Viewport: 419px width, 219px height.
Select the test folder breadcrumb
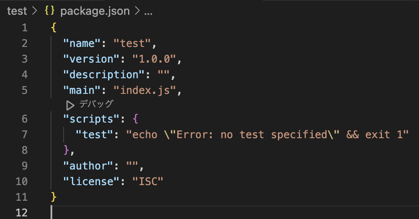click(x=17, y=11)
